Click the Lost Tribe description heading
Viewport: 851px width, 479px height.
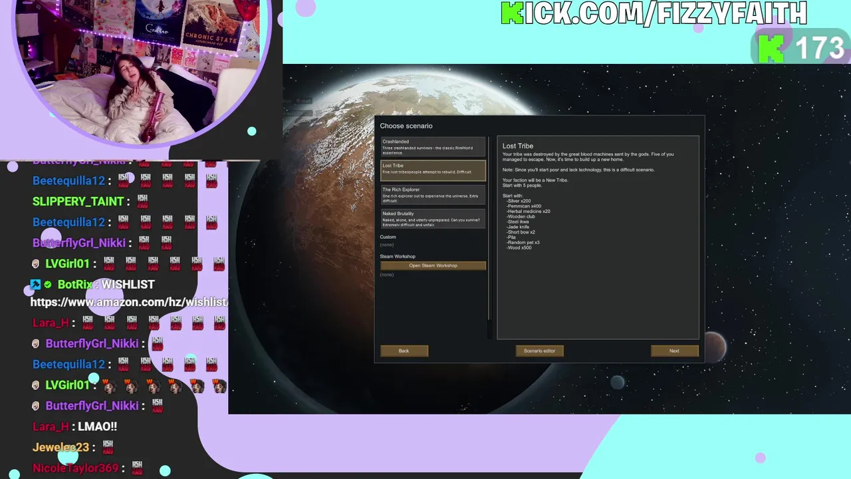pyautogui.click(x=518, y=146)
